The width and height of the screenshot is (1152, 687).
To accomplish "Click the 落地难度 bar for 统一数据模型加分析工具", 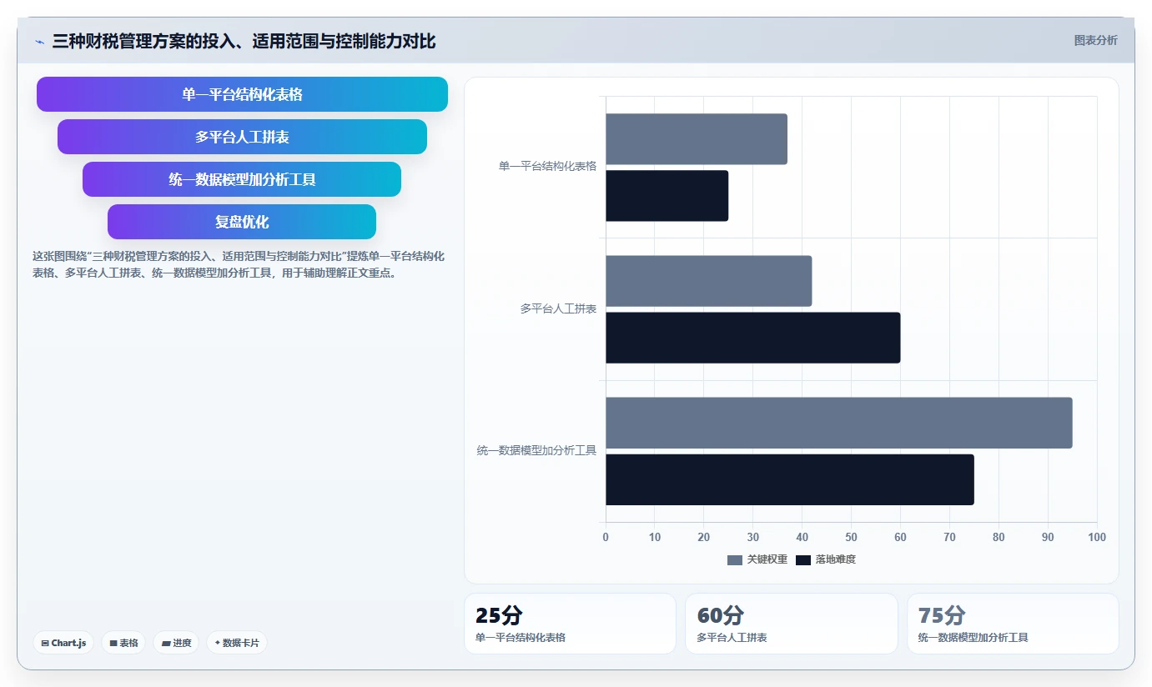I will 790,479.
